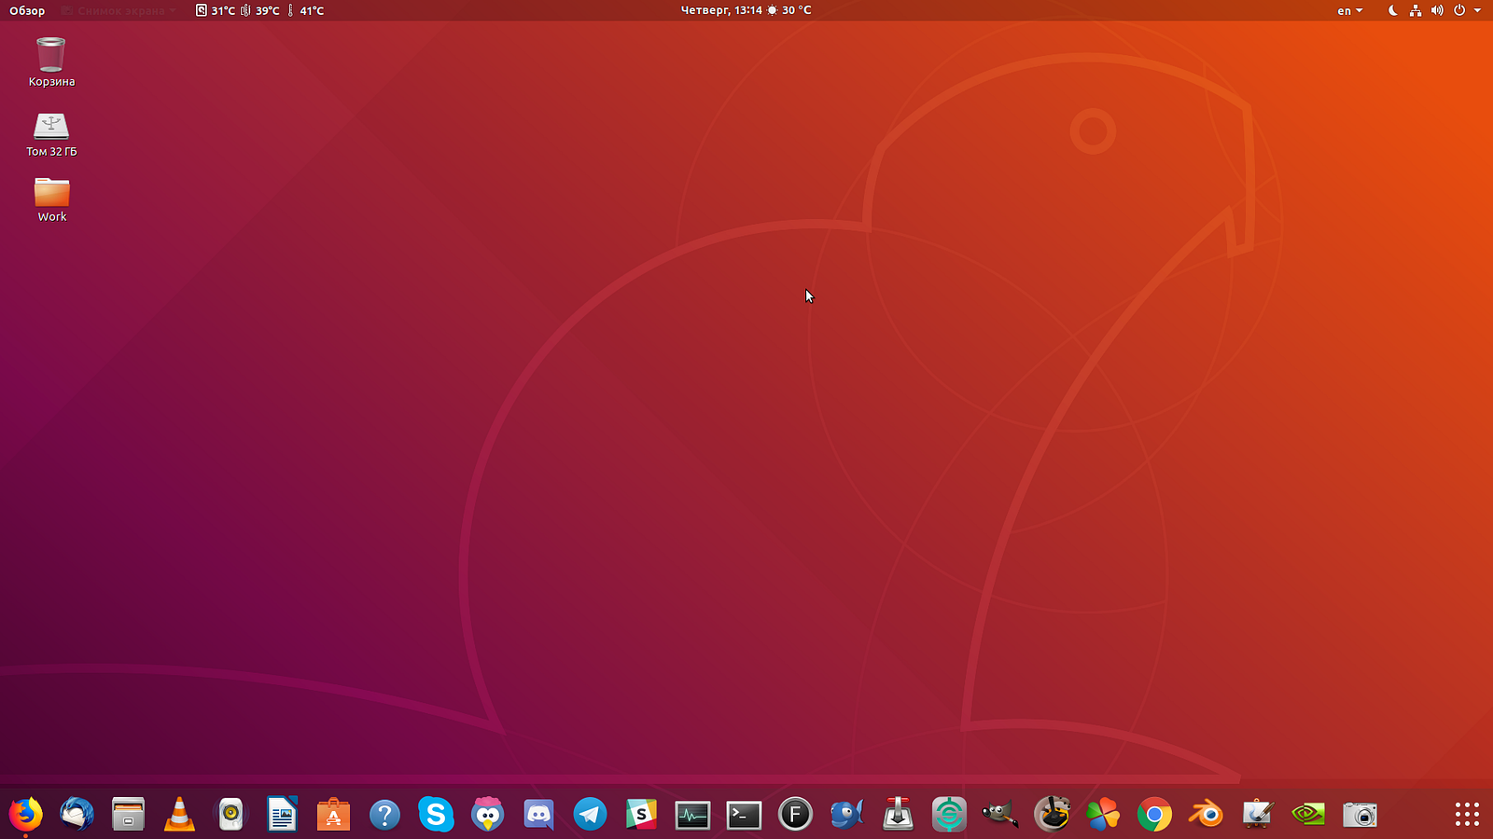Toggle night light moon indicator
The height and width of the screenshot is (839, 1493).
[x=1392, y=10]
